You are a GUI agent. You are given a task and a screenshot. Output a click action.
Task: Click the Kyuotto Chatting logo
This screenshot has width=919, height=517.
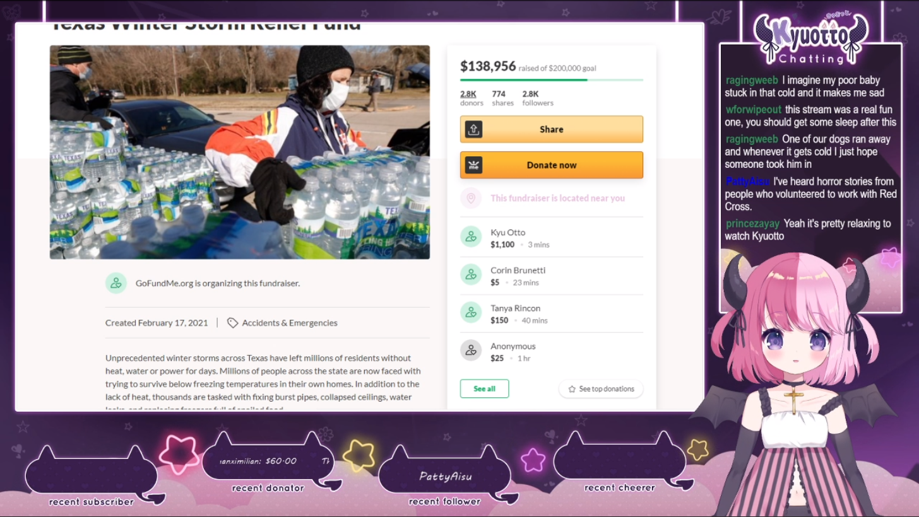810,39
